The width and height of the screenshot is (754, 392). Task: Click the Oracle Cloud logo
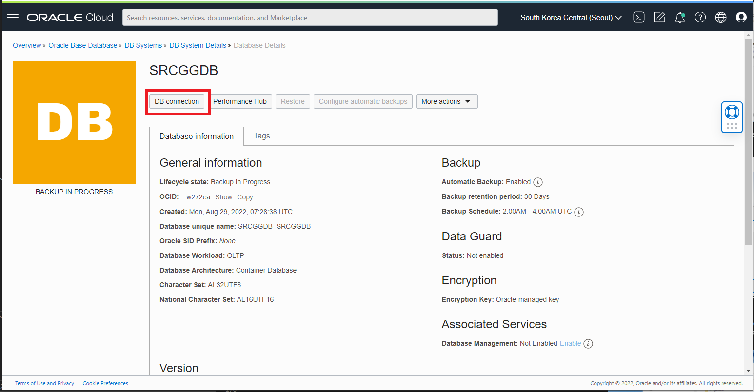70,18
